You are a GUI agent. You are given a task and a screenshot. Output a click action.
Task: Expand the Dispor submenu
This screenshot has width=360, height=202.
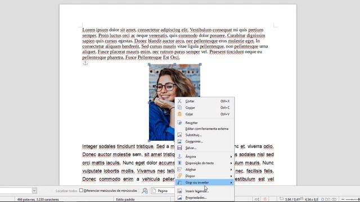pos(204,176)
